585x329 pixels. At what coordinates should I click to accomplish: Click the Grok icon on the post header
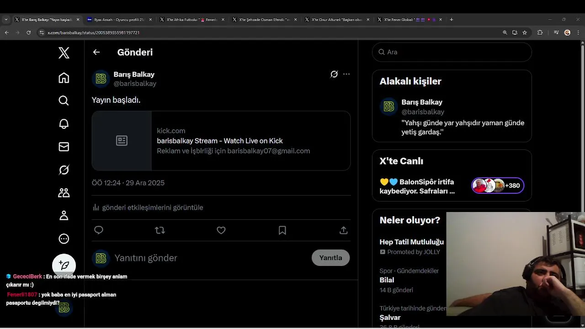(334, 74)
